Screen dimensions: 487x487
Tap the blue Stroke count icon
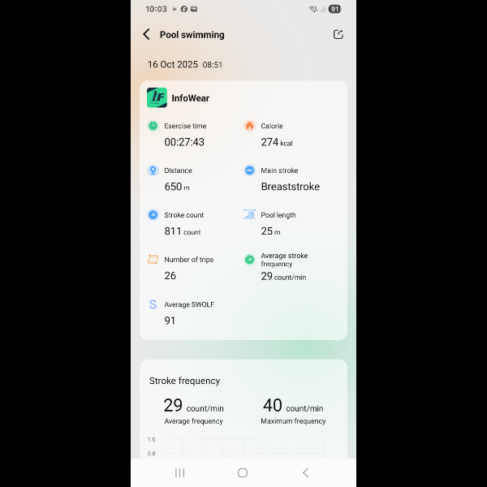tap(153, 214)
